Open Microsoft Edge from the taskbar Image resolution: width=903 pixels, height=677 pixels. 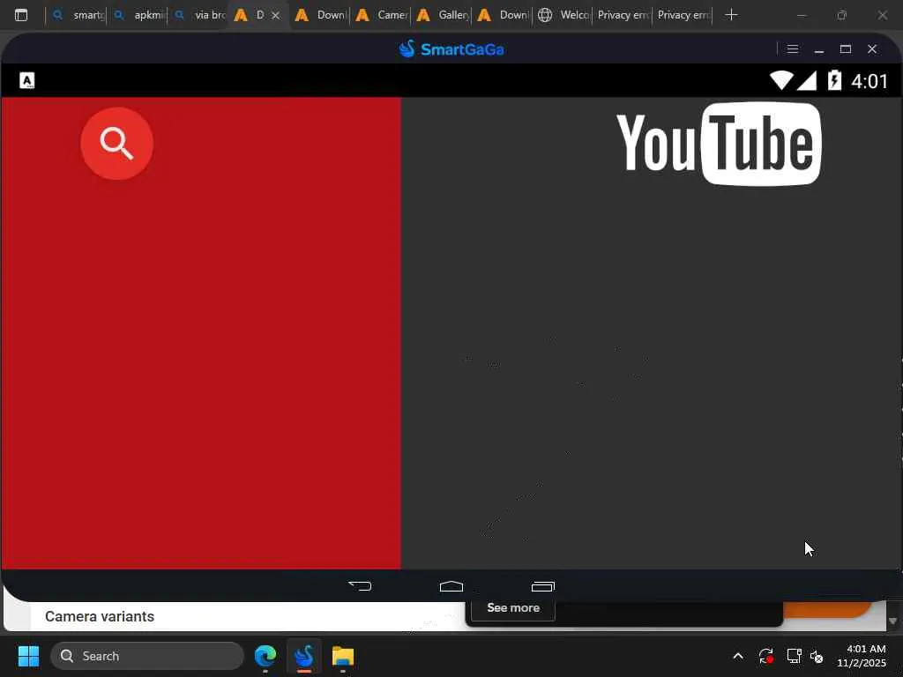[x=265, y=656]
